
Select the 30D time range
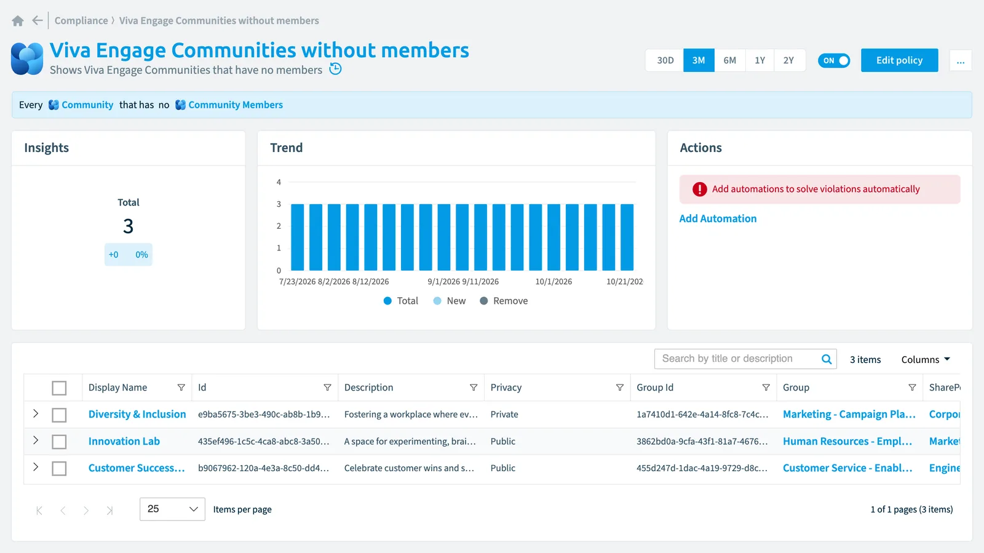(665, 60)
